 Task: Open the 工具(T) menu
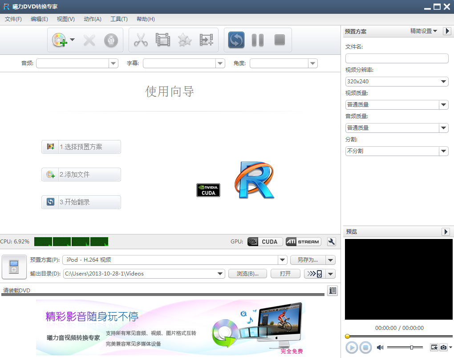(x=119, y=19)
